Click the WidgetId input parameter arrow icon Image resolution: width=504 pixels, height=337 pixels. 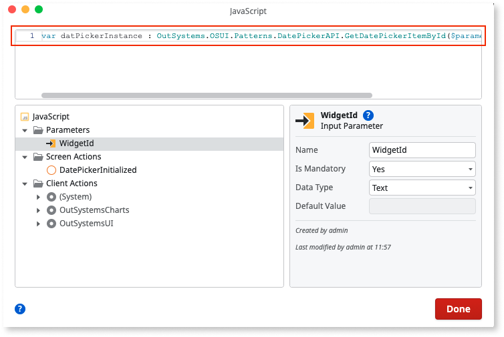point(51,143)
